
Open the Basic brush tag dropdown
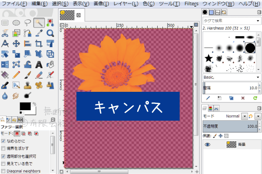258,77
